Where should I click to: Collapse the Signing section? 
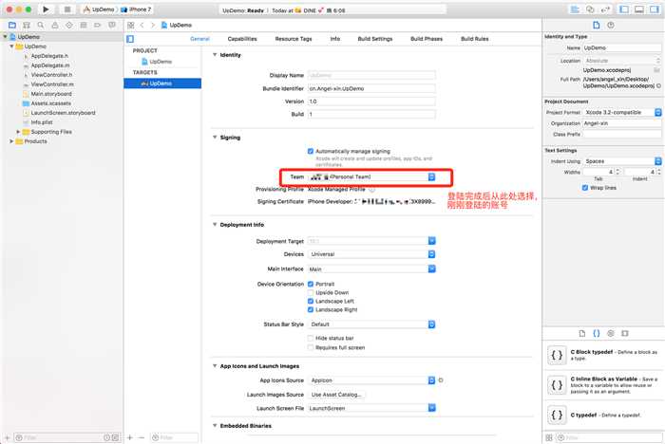(x=215, y=138)
